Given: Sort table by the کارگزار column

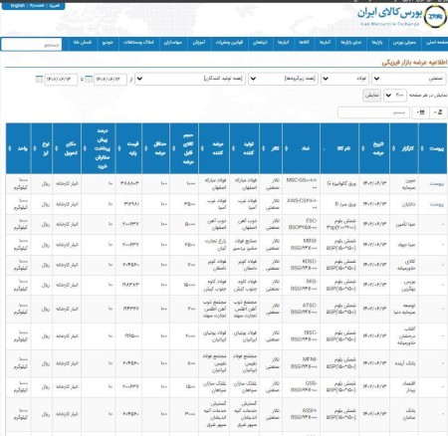Looking at the screenshot, I should point(404,148).
